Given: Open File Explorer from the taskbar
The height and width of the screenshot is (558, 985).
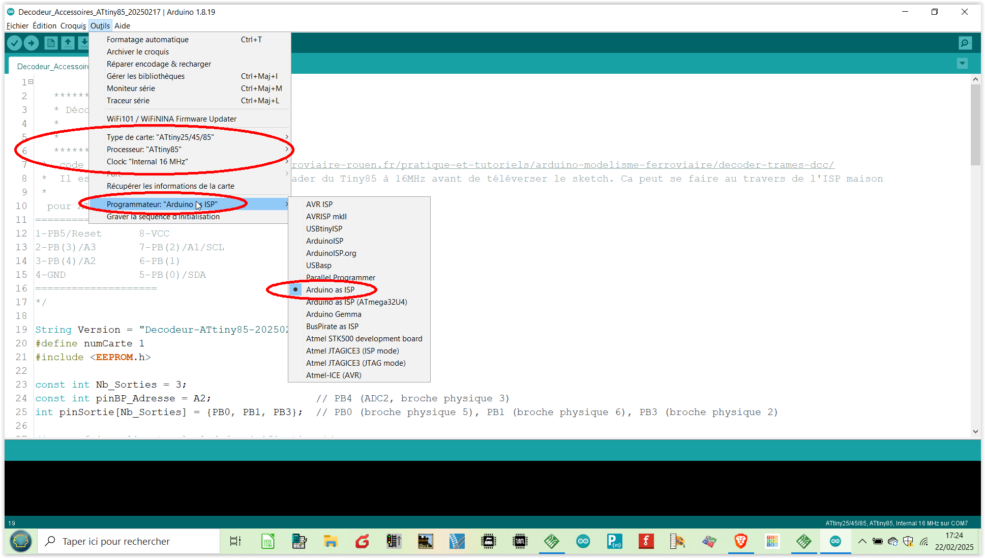Looking at the screenshot, I should [x=331, y=541].
